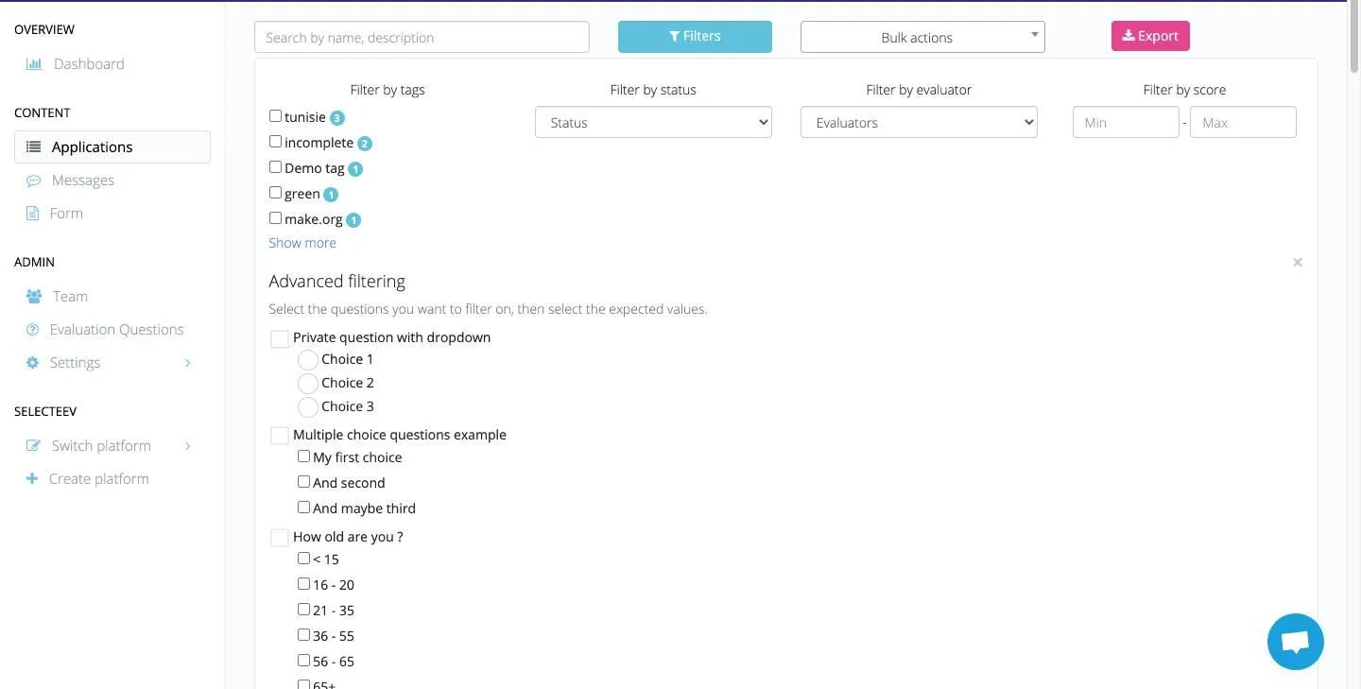Open the Evaluators dropdown
The width and height of the screenshot is (1361, 689).
pos(919,123)
